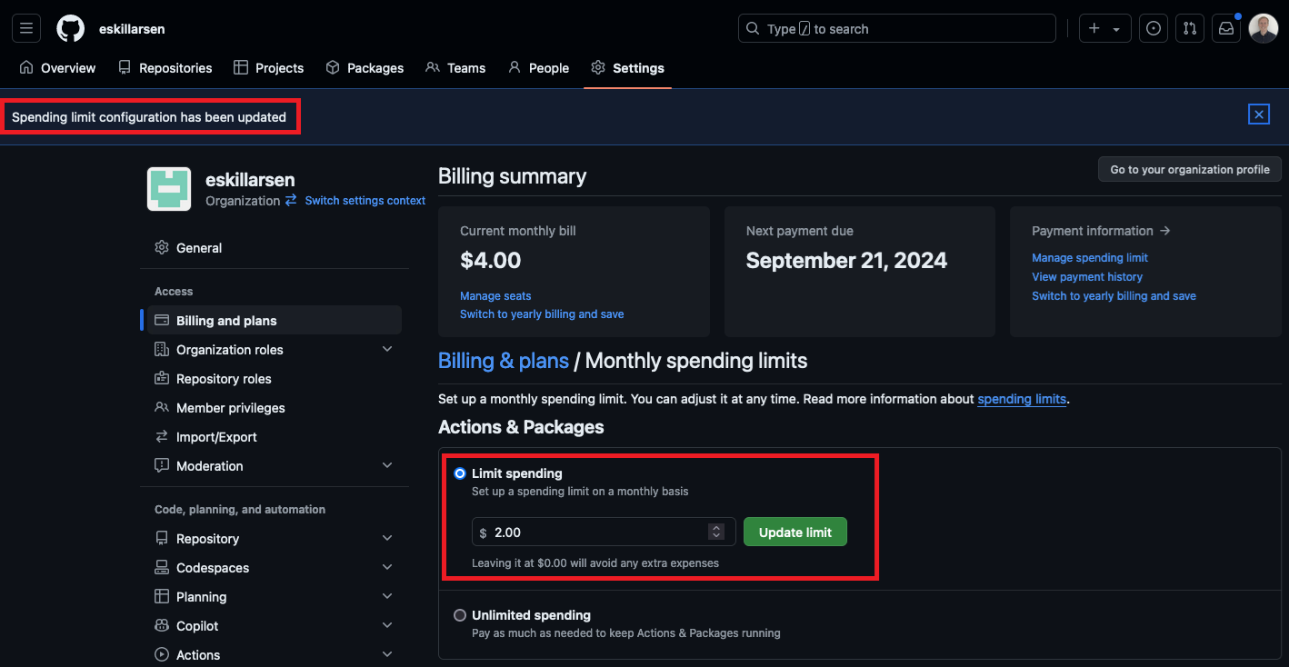Click the eskillarsen name in header
The height and width of the screenshot is (667, 1289).
coord(132,29)
